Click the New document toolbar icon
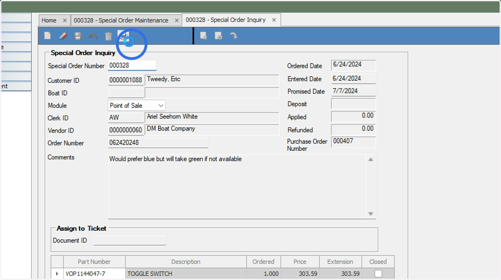Screen dimensions: 501x280 click(x=48, y=36)
